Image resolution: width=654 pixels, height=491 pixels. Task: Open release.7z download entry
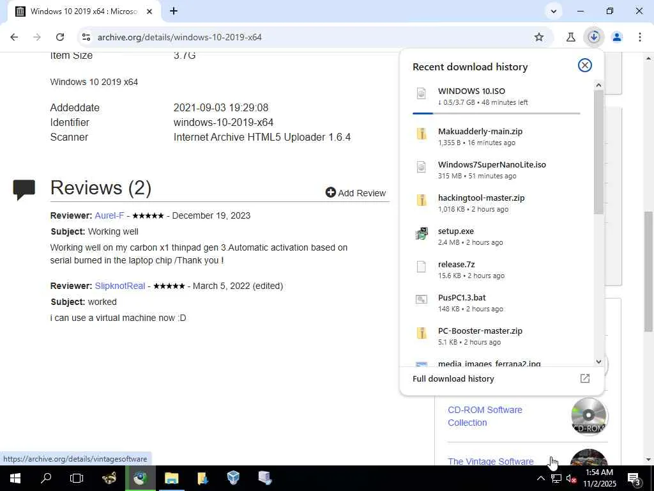click(x=496, y=270)
